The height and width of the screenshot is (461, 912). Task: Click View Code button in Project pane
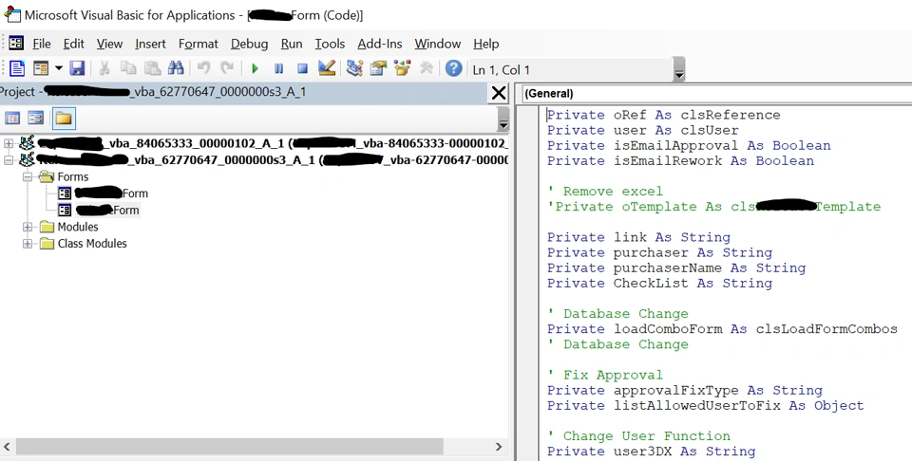13,119
